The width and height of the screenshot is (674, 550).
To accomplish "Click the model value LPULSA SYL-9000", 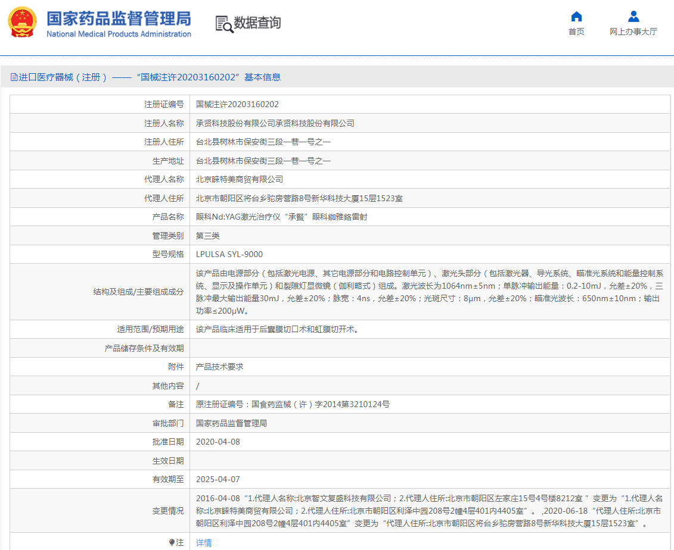I will 229,254.
